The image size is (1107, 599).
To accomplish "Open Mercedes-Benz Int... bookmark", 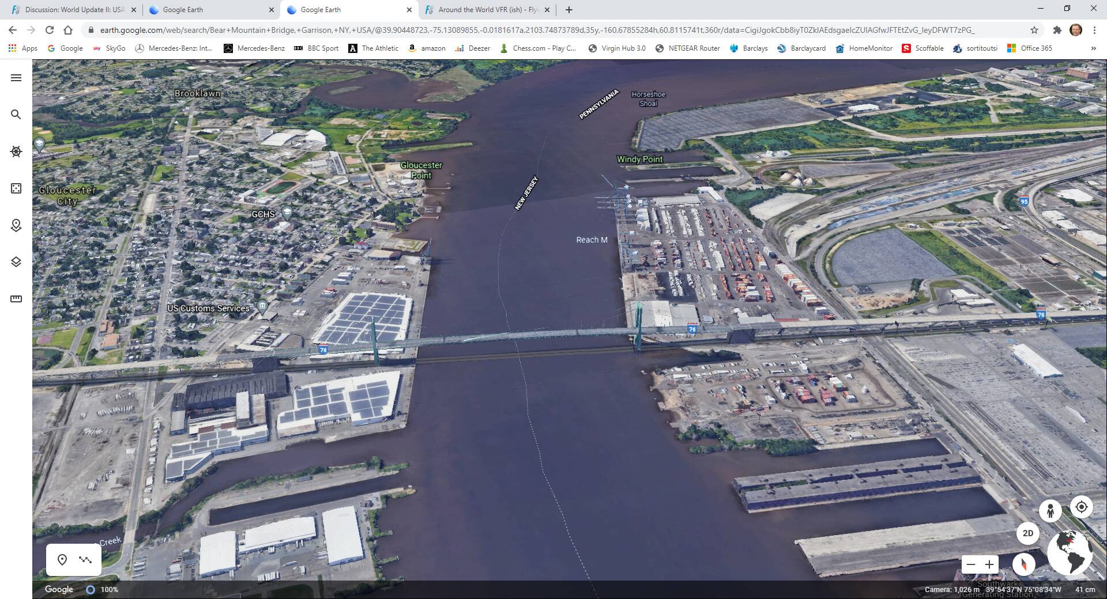I will coord(174,48).
